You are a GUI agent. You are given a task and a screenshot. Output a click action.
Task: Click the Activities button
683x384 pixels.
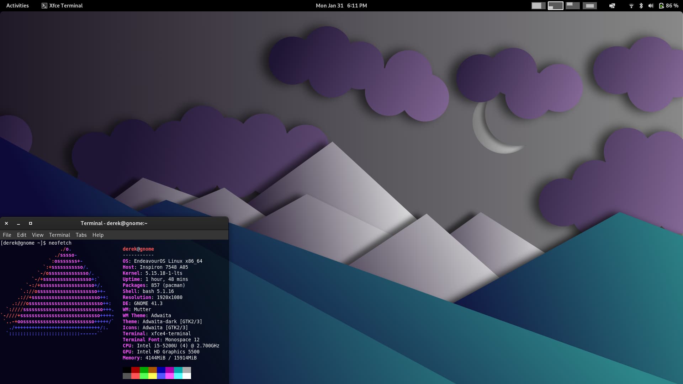coord(17,6)
